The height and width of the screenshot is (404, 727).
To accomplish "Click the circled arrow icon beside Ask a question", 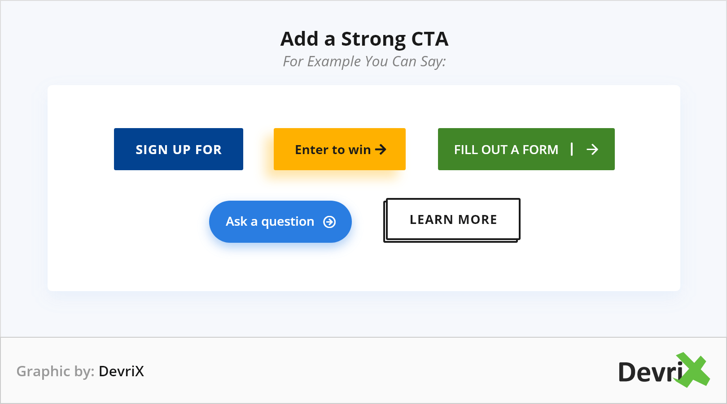I will tap(329, 222).
